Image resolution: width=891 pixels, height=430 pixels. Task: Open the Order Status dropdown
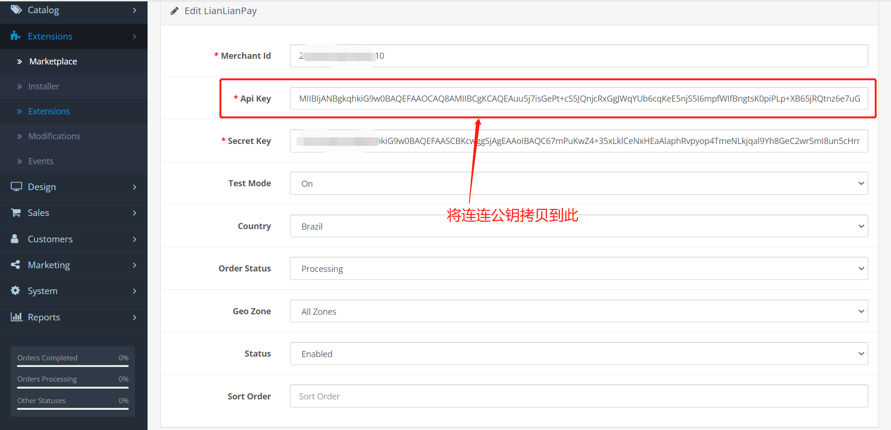tap(579, 269)
